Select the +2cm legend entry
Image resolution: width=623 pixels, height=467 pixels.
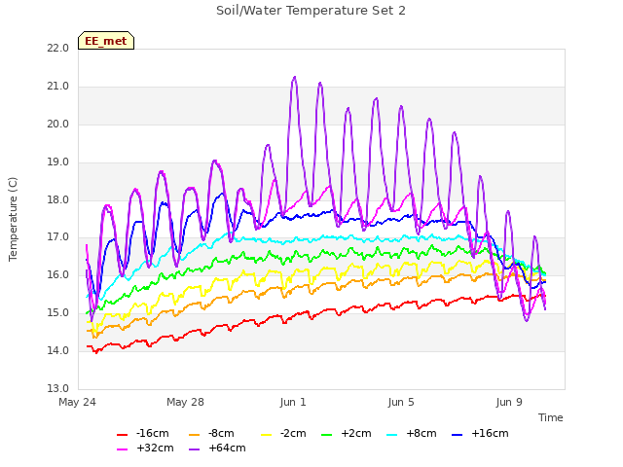point(347,433)
